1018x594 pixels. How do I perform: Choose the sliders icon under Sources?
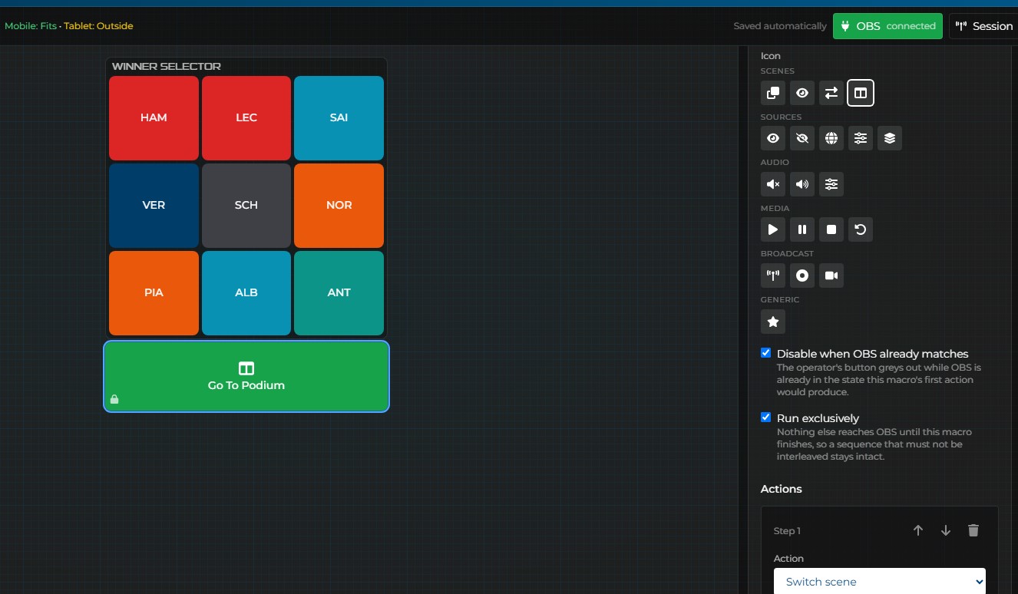(861, 138)
